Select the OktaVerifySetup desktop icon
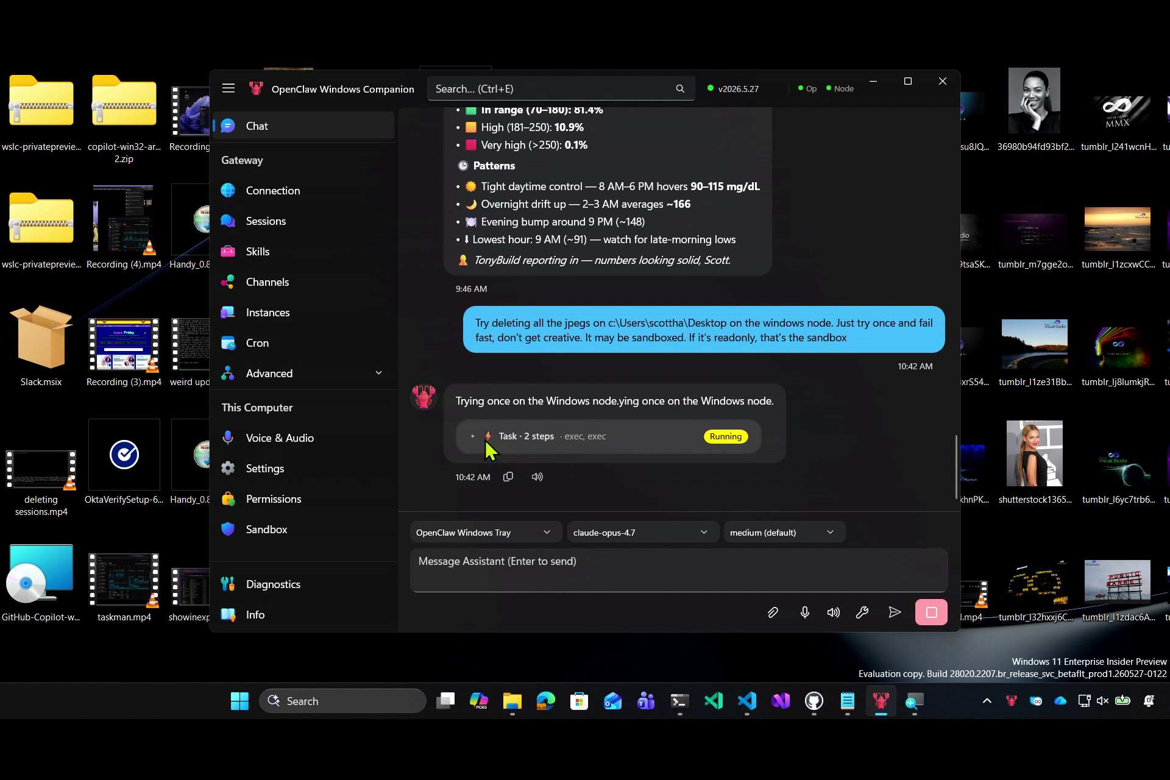 124,463
